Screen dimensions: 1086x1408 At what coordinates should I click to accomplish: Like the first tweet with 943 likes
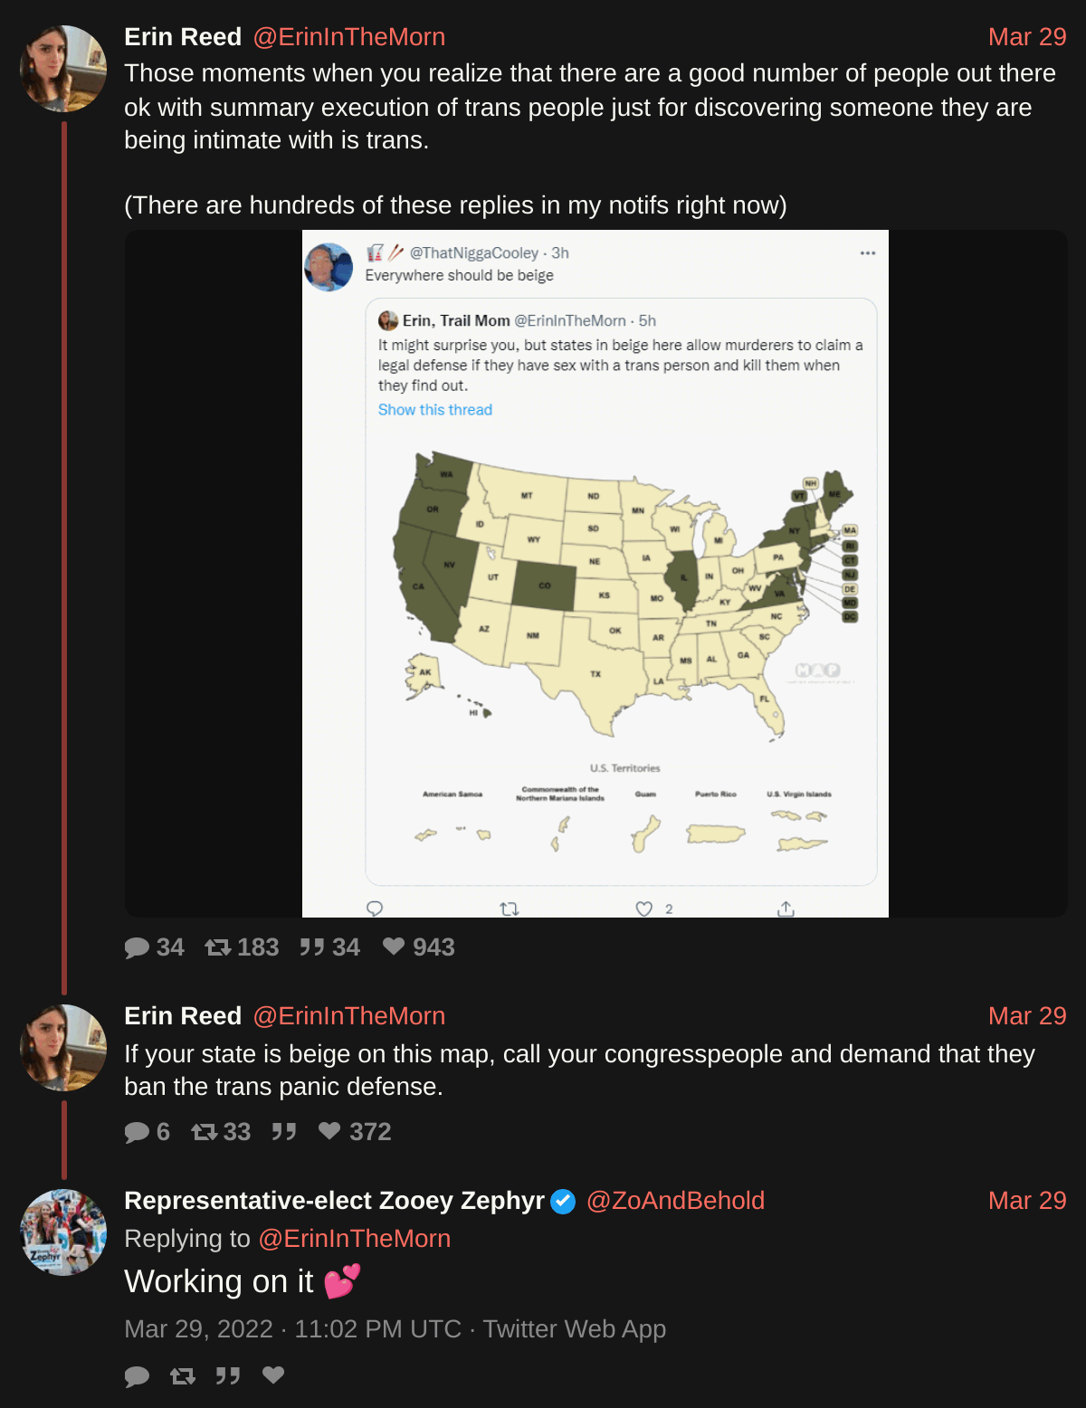[x=394, y=947]
